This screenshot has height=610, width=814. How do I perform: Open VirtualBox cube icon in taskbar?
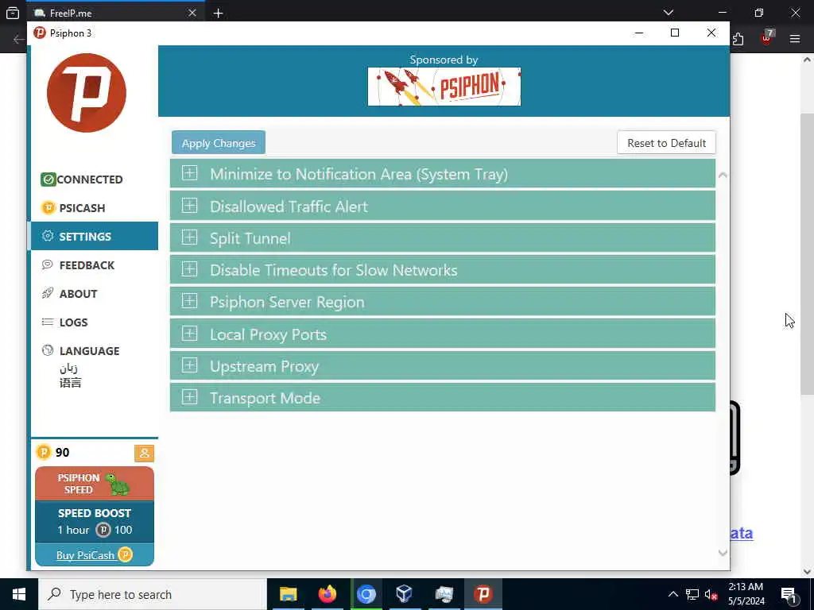coord(405,594)
